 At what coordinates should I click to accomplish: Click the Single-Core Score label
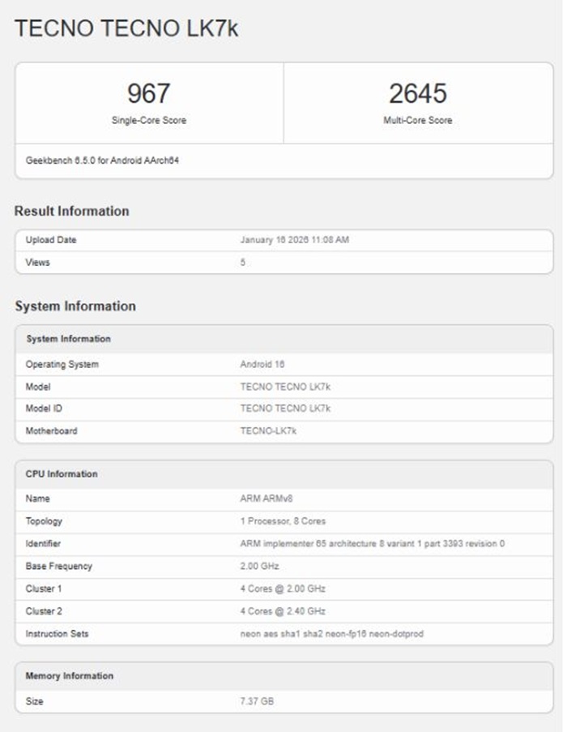coord(148,121)
